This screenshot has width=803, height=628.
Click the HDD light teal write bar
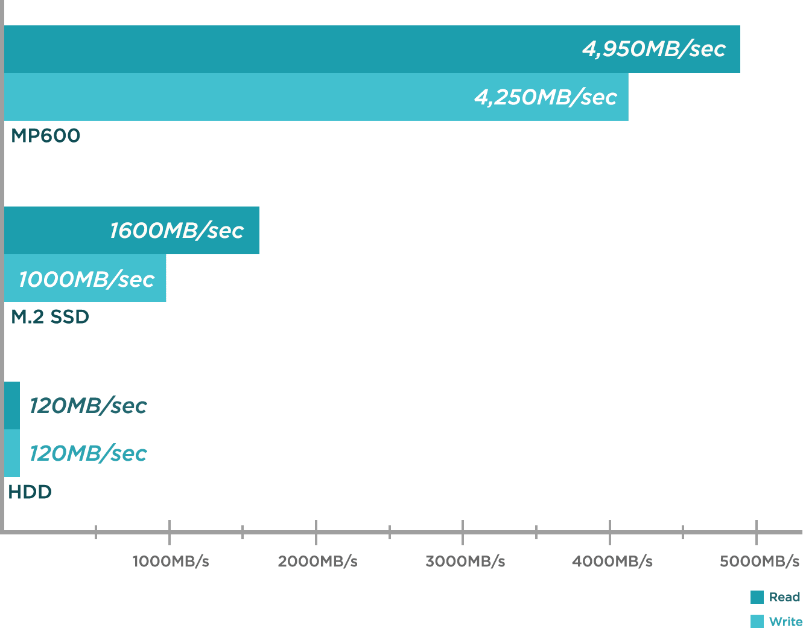[x=12, y=453]
